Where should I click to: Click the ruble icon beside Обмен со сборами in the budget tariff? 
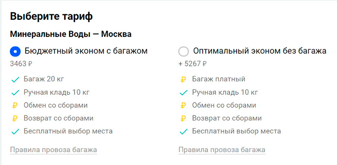coord(15,106)
